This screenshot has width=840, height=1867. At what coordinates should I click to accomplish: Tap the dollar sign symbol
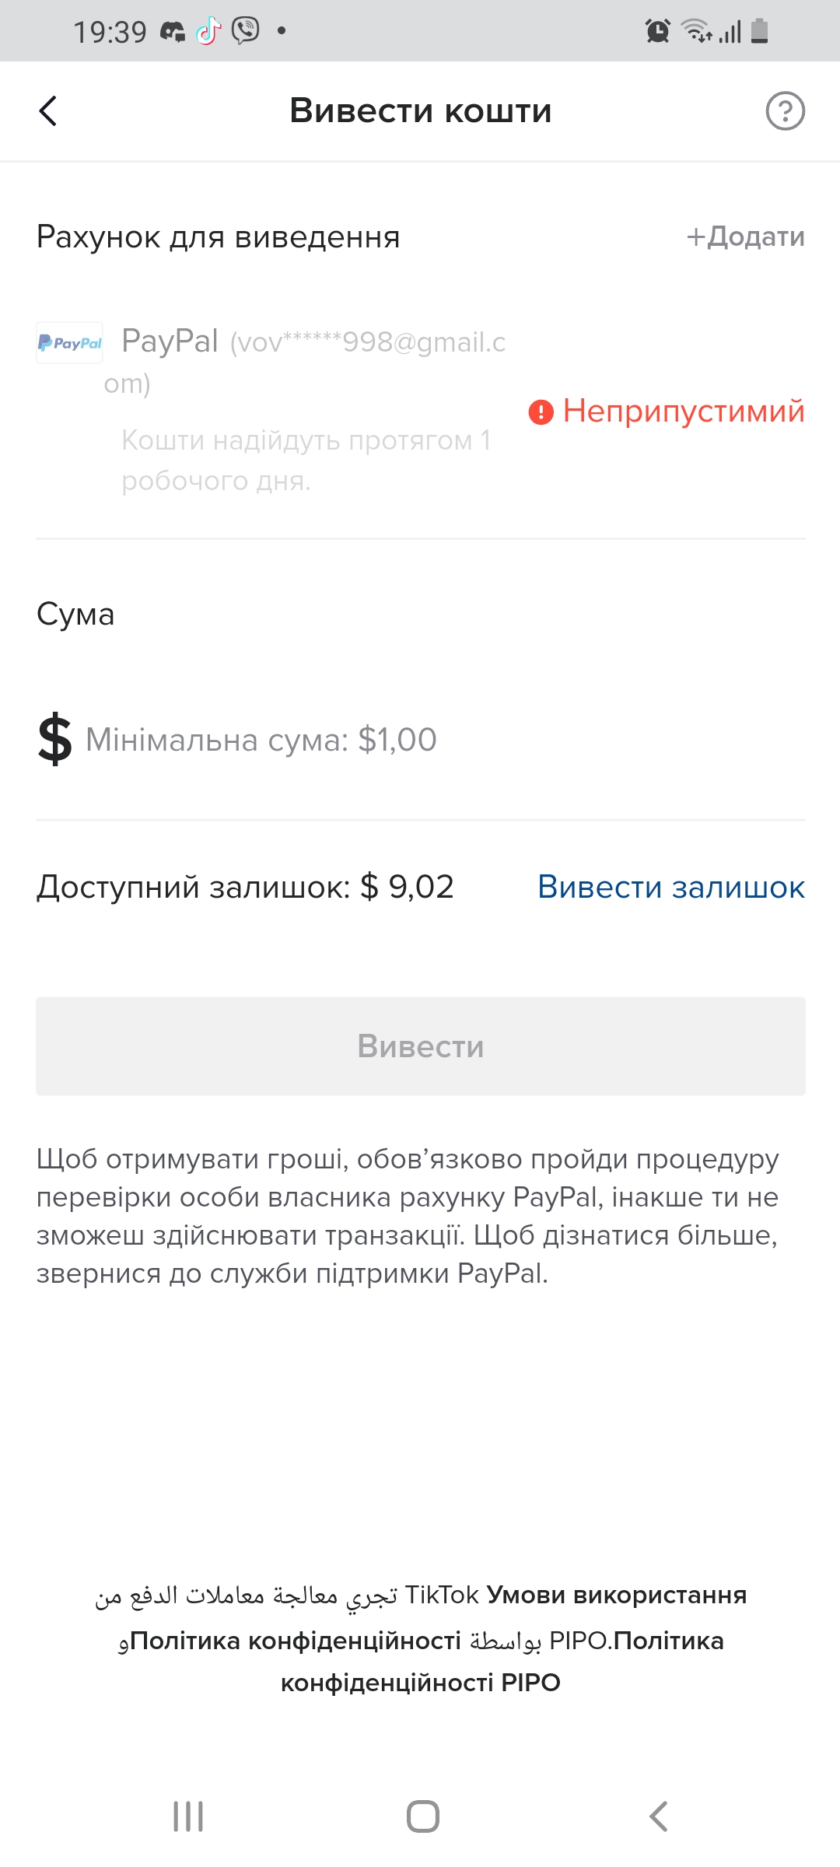(54, 740)
